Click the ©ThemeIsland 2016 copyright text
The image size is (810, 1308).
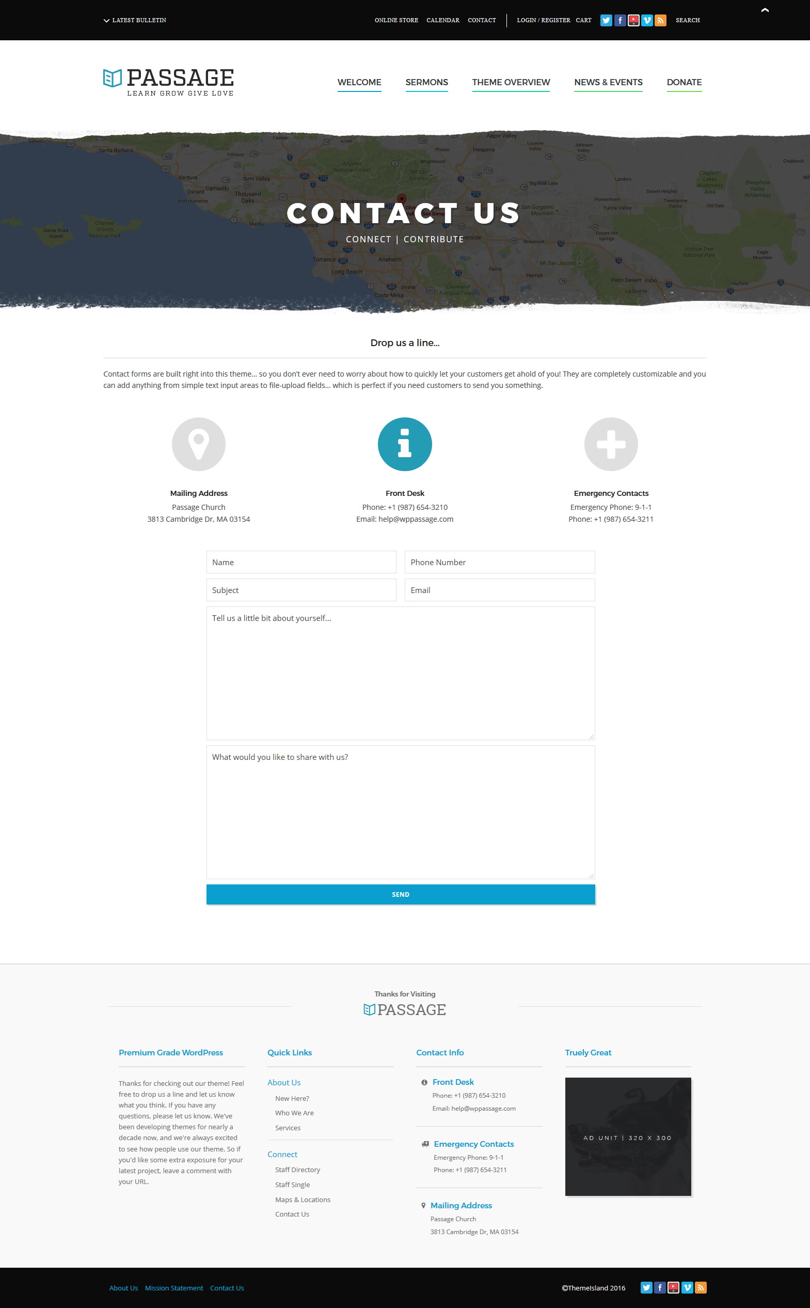point(594,1288)
